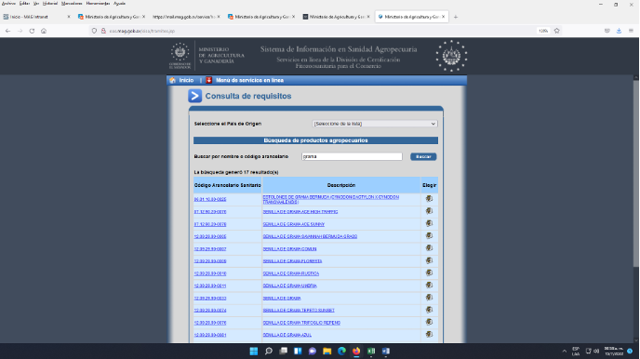Choose Elegir icon for GRAMA ACE HIGH TRAFFIC
640x359 pixels.
(429, 211)
